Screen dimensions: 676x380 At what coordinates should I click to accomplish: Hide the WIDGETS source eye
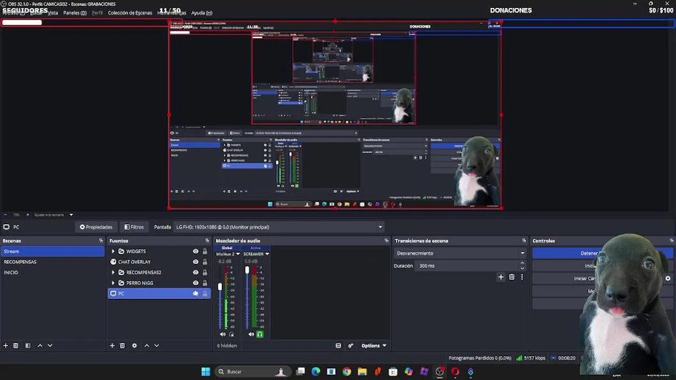click(195, 251)
